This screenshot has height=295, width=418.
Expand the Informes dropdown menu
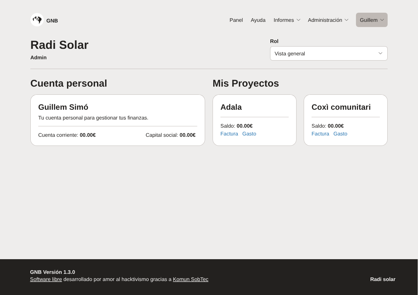pyautogui.click(x=283, y=20)
